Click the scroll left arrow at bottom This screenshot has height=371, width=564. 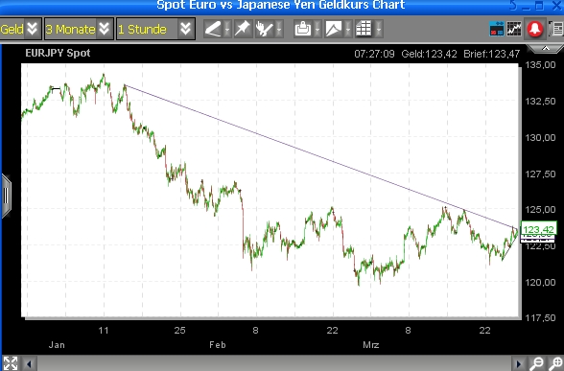click(x=29, y=364)
